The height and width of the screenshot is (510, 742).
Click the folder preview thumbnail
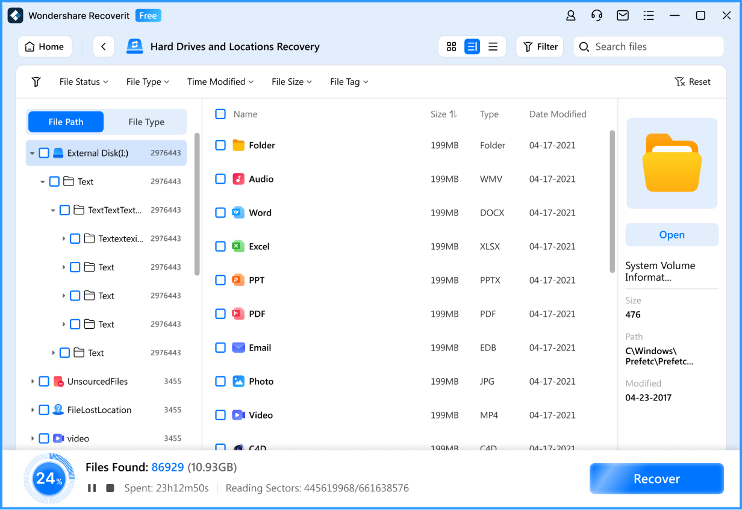coord(672,163)
